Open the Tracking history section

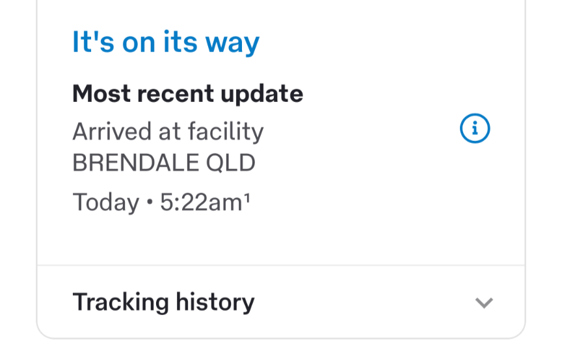click(x=163, y=302)
